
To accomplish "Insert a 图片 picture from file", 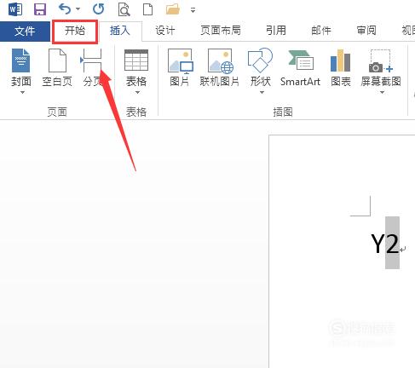I will coord(180,68).
